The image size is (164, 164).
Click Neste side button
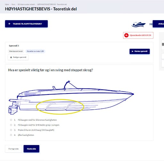(31, 149)
